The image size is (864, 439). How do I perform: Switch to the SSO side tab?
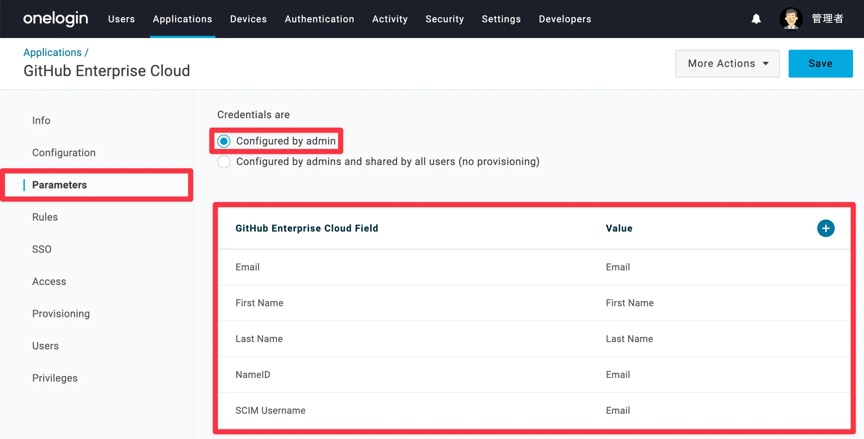(x=42, y=249)
